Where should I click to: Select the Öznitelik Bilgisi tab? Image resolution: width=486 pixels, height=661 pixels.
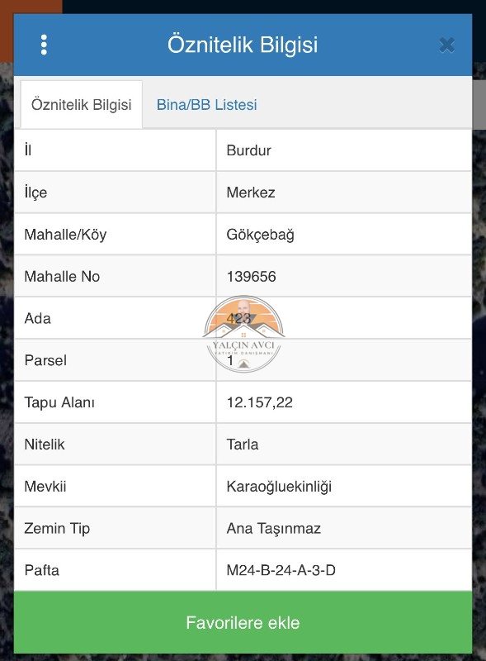(x=82, y=105)
